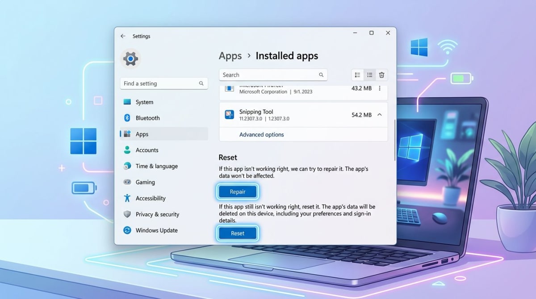
Task: Click the Settings window title text
Action: point(141,36)
